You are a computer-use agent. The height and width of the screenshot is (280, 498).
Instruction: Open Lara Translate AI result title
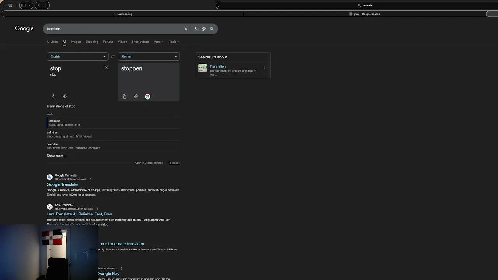tap(79, 214)
